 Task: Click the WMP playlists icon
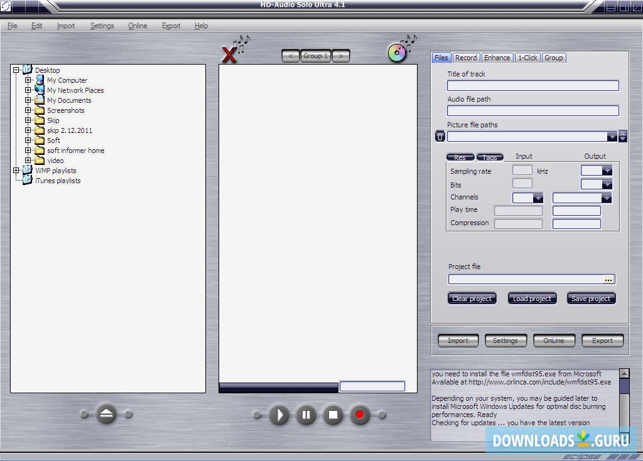pos(28,170)
